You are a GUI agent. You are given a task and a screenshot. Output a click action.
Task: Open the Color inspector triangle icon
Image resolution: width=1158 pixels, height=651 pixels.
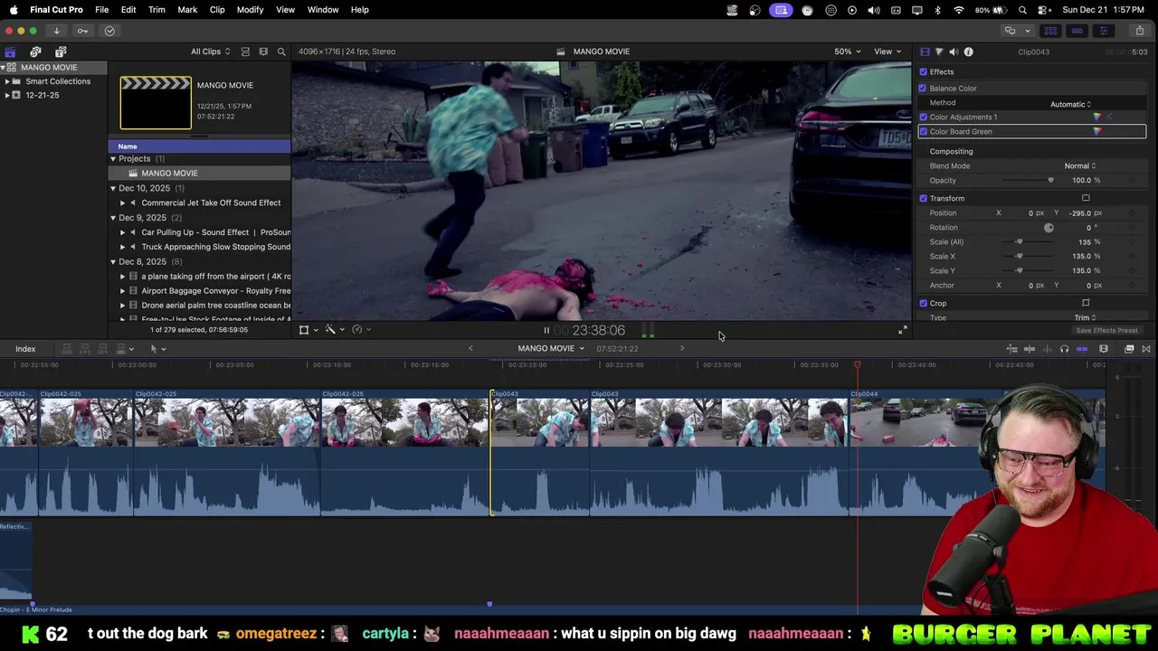939,52
